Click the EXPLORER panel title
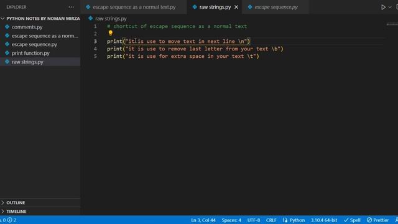The height and width of the screenshot is (224, 398). [16, 7]
